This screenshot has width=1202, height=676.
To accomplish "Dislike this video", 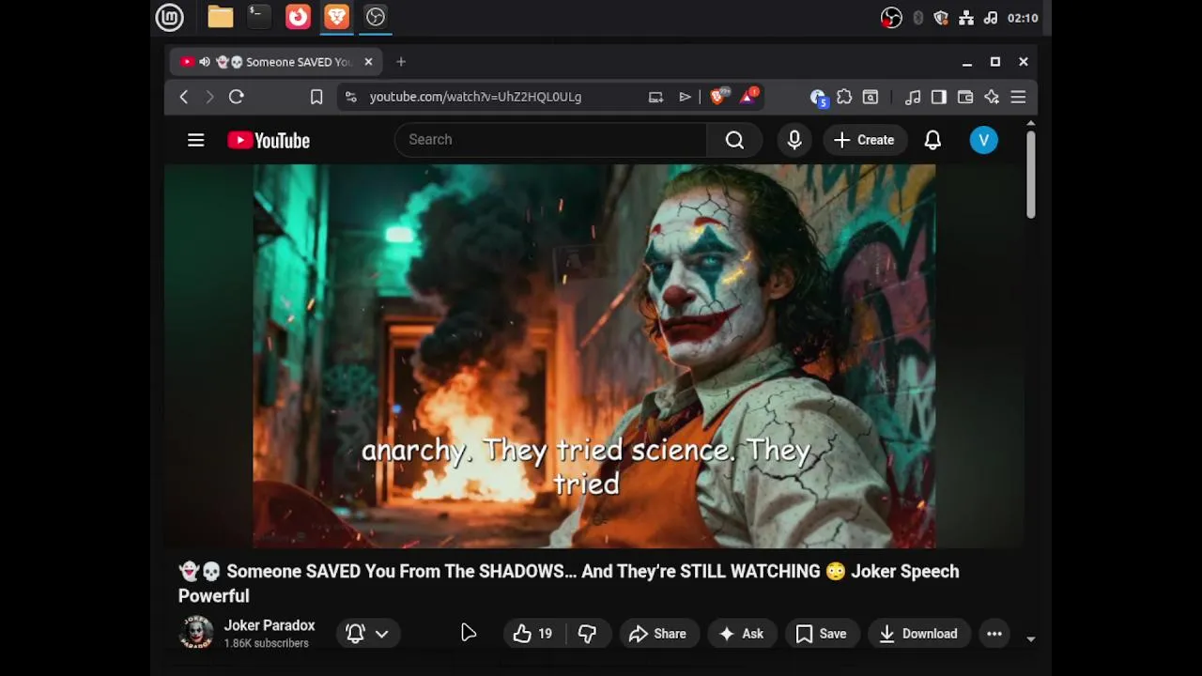I will click(x=587, y=634).
